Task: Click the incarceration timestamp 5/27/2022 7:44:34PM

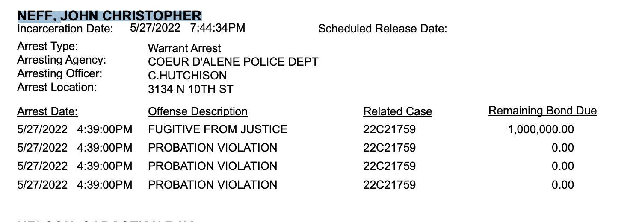Action: 188,28
